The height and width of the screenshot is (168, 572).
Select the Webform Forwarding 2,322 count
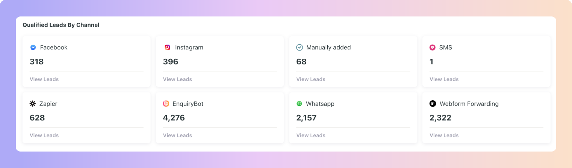tap(440, 118)
